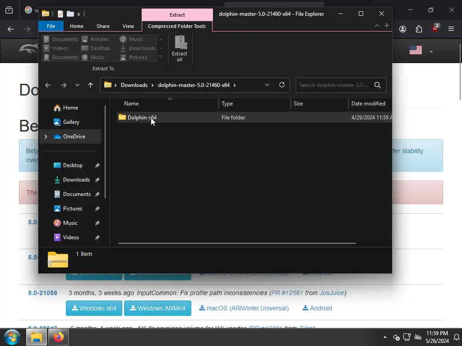Open the notifications bell in taskbar
Image resolution: width=462 pixels, height=346 pixels.
[x=457, y=337]
